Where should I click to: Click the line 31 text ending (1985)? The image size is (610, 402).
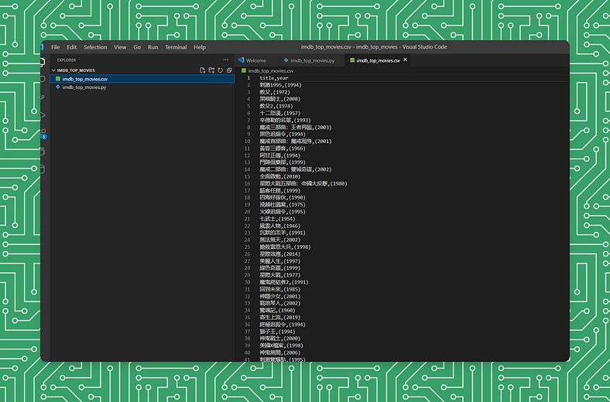click(x=280, y=289)
